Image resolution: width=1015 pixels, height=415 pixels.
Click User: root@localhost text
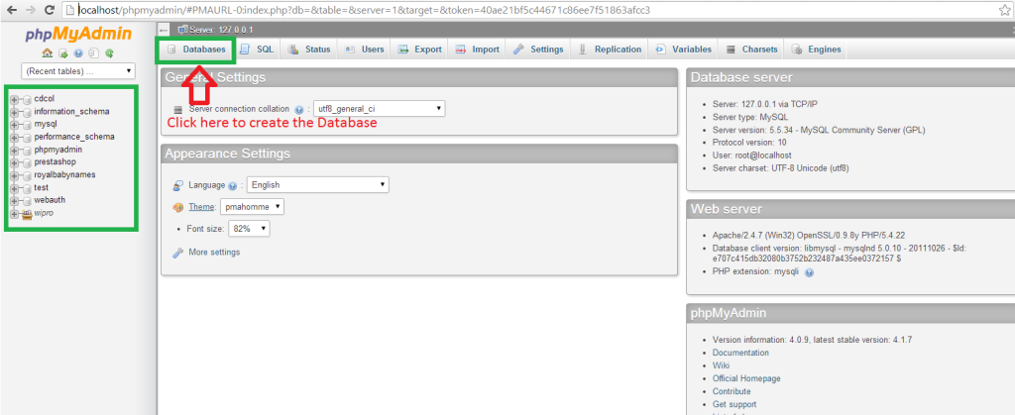pos(751,156)
